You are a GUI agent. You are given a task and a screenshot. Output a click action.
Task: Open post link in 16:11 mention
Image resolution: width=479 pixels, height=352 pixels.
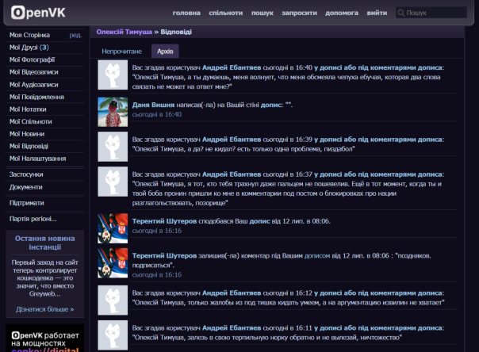coord(378,328)
